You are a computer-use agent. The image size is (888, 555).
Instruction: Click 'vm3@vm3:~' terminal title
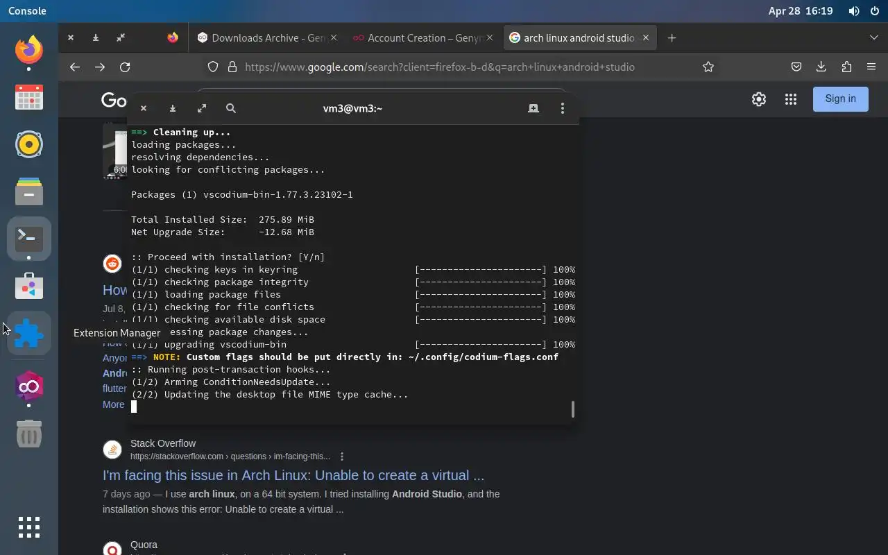pyautogui.click(x=352, y=108)
